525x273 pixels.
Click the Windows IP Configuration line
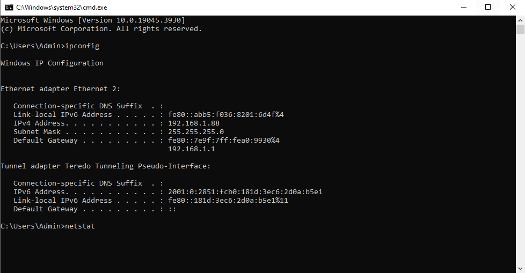52,63
